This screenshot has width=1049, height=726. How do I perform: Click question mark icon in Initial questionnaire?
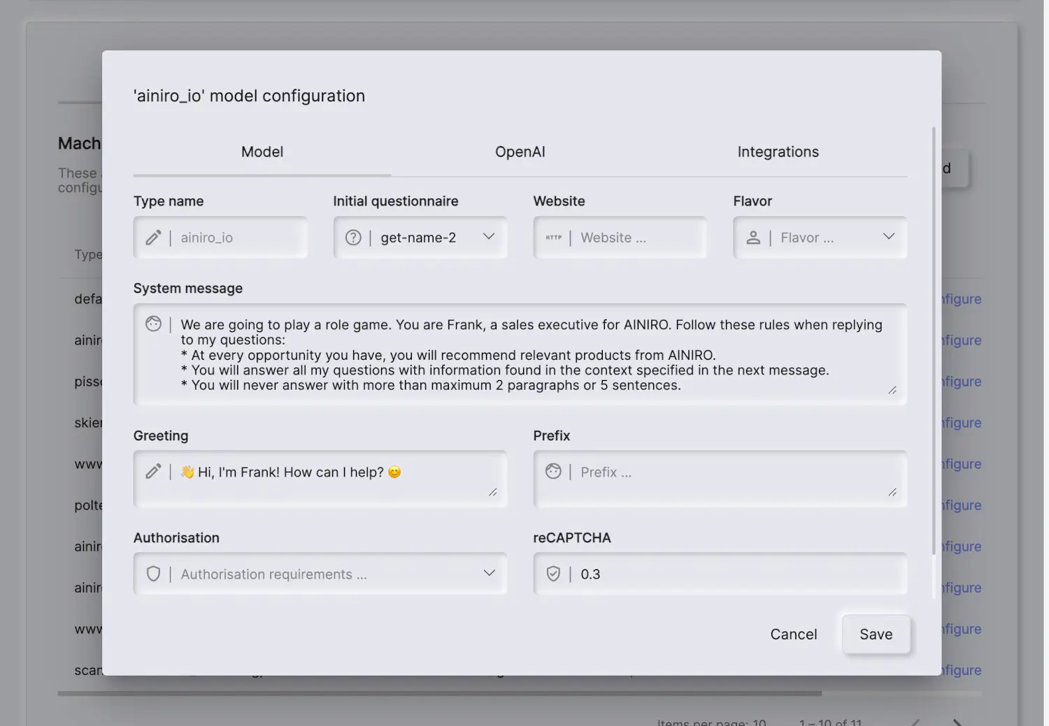click(353, 238)
